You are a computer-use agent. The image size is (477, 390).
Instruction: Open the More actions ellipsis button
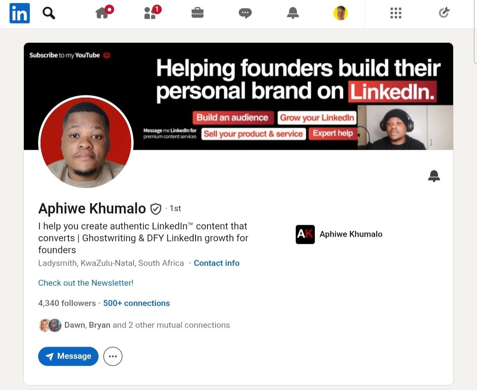(113, 356)
